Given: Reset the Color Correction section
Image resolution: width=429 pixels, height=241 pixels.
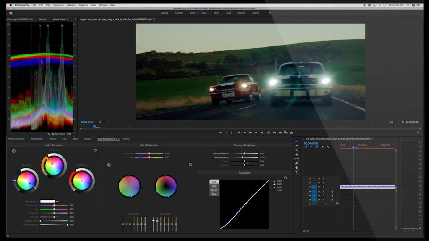Looking at the screenshot, I should [95, 150].
